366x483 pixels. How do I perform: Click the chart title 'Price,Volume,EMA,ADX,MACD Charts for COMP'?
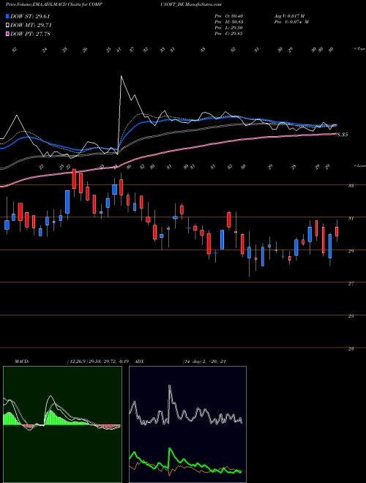tap(54, 4)
